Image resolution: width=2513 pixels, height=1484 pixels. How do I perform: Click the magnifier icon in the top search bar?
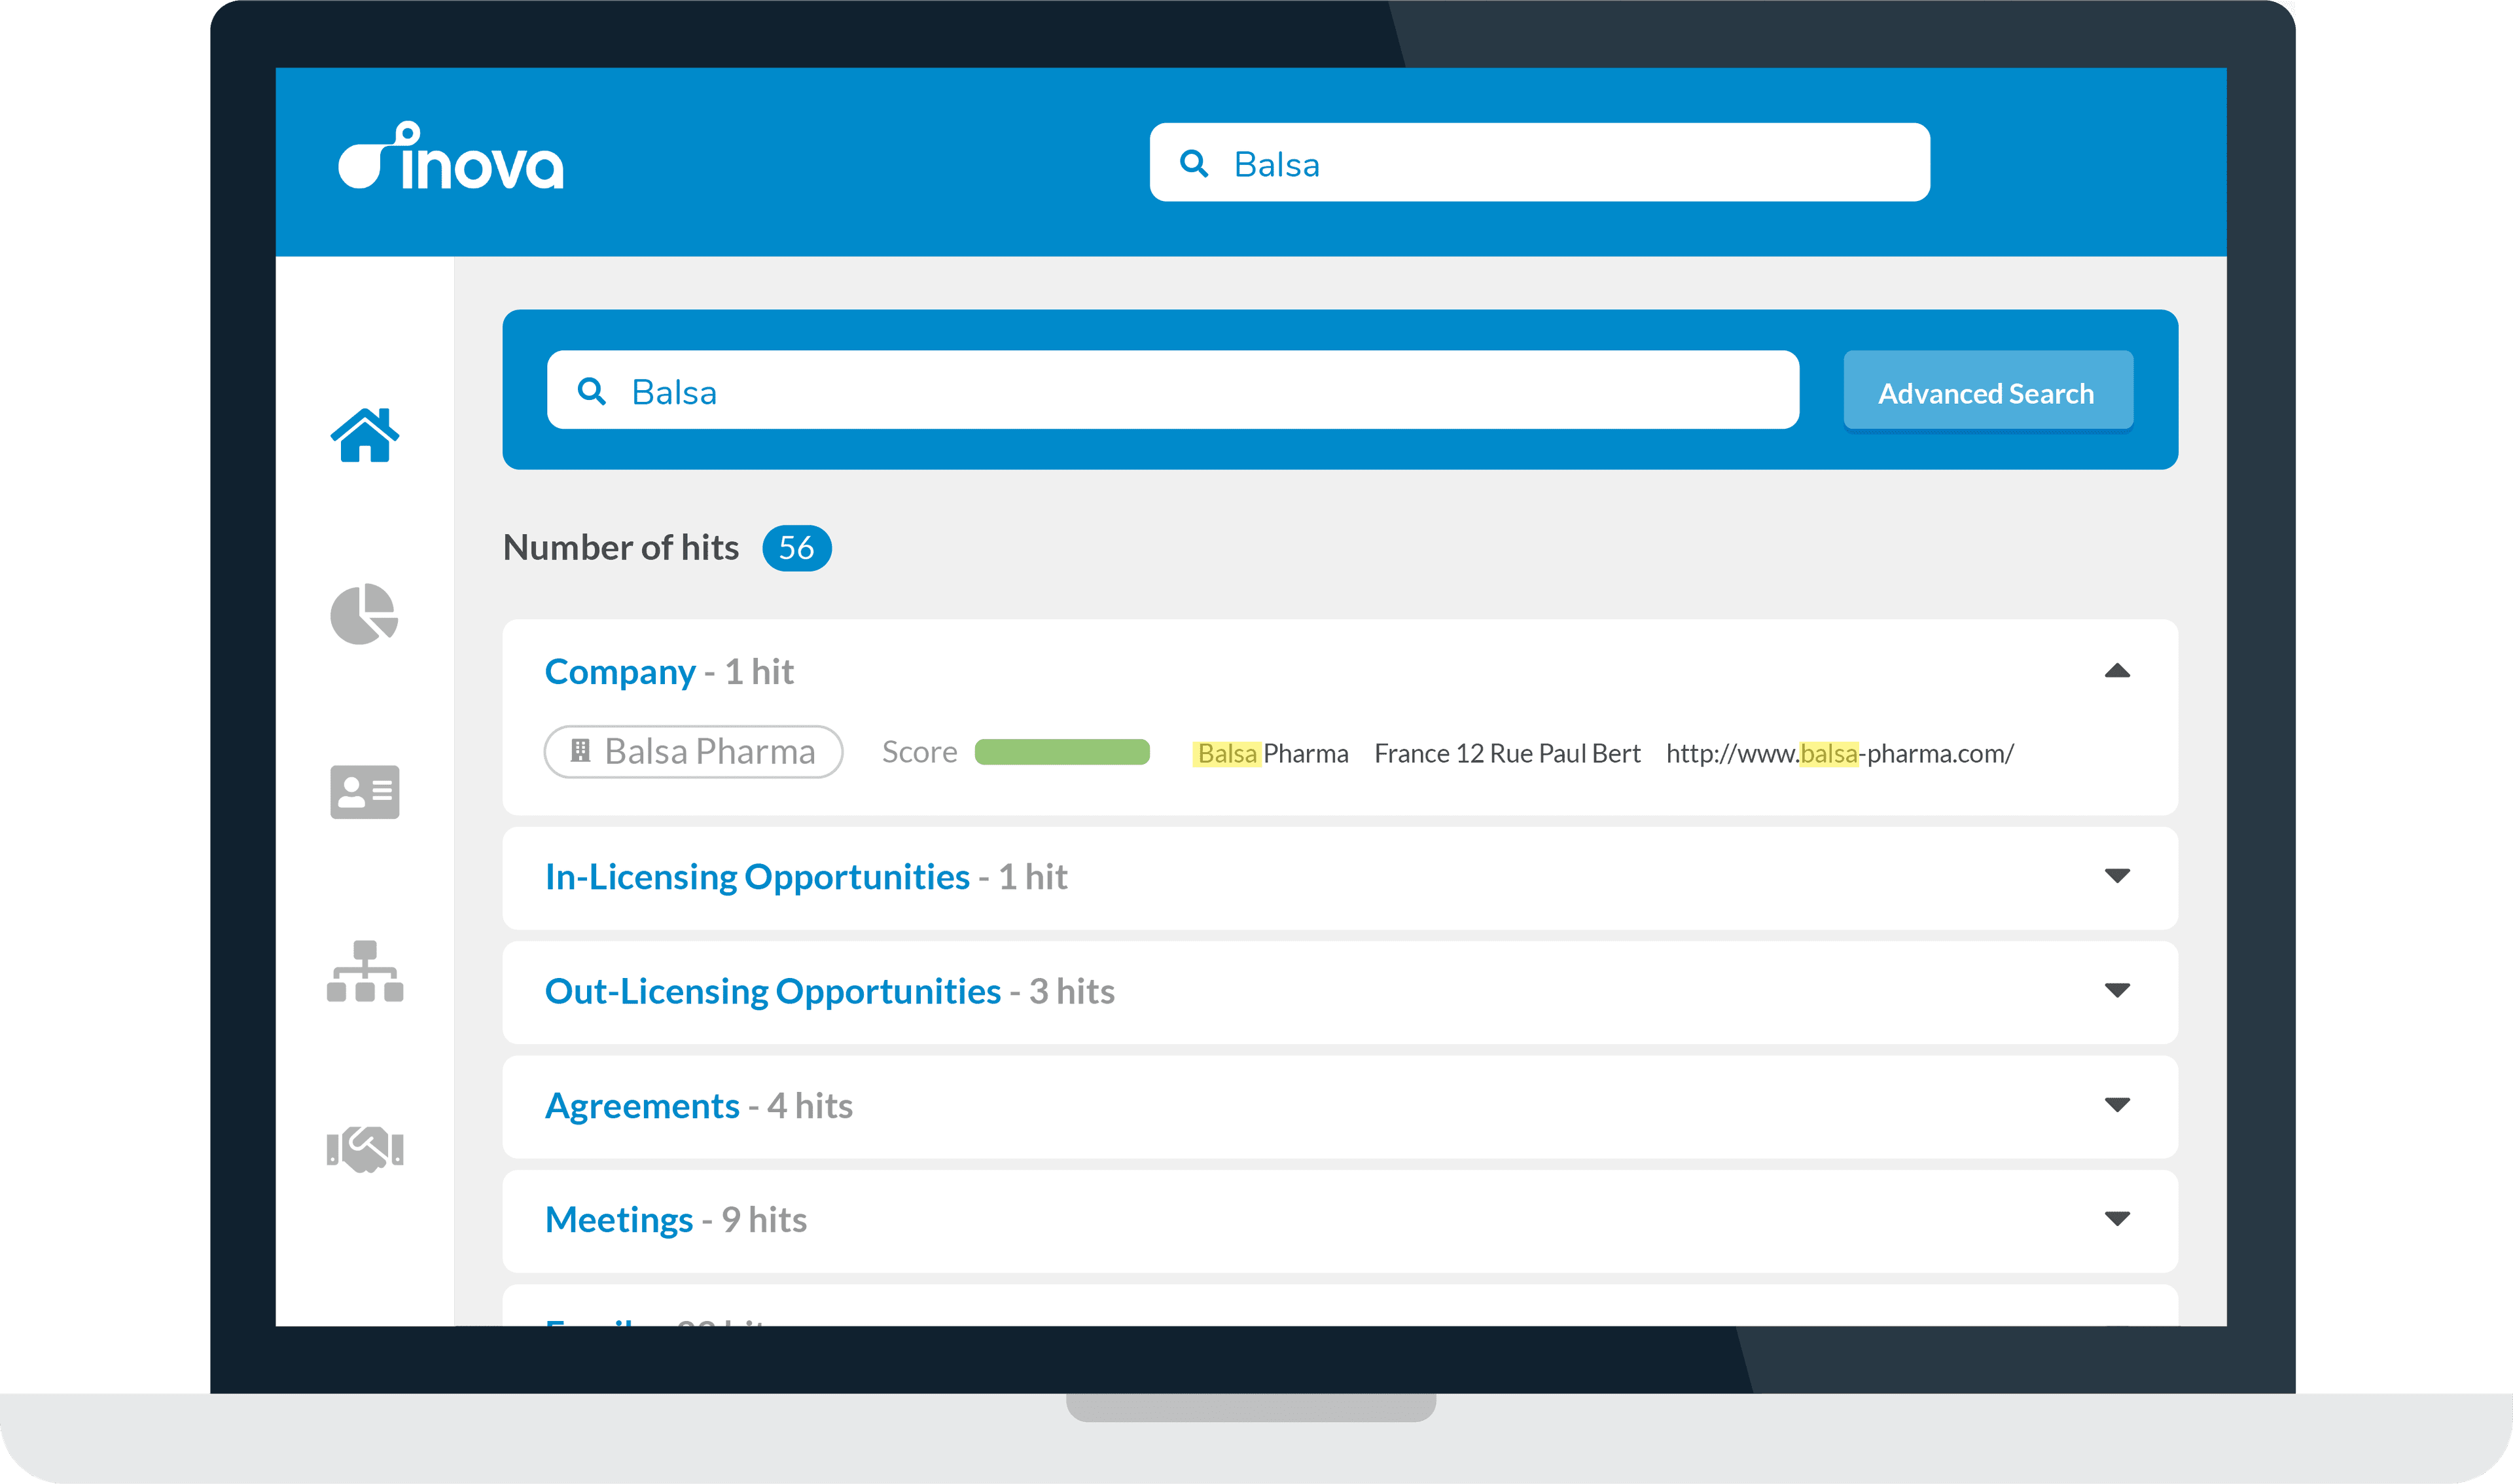click(1196, 162)
